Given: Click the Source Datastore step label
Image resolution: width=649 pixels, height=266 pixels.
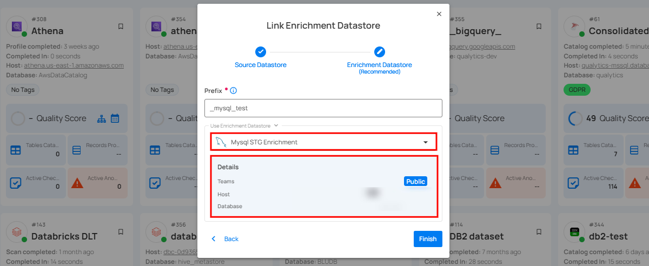Looking at the screenshot, I should click(261, 65).
